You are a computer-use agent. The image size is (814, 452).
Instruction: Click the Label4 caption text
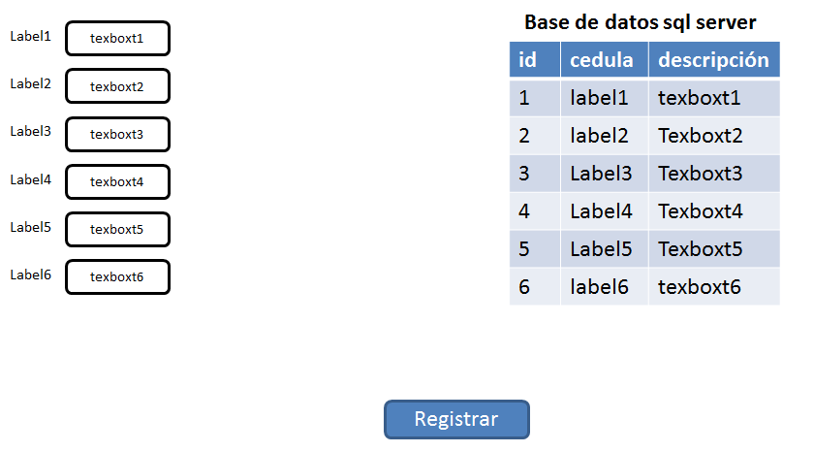pos(31,179)
